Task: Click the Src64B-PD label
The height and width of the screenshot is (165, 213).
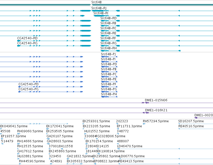Action: click(x=109, y=64)
